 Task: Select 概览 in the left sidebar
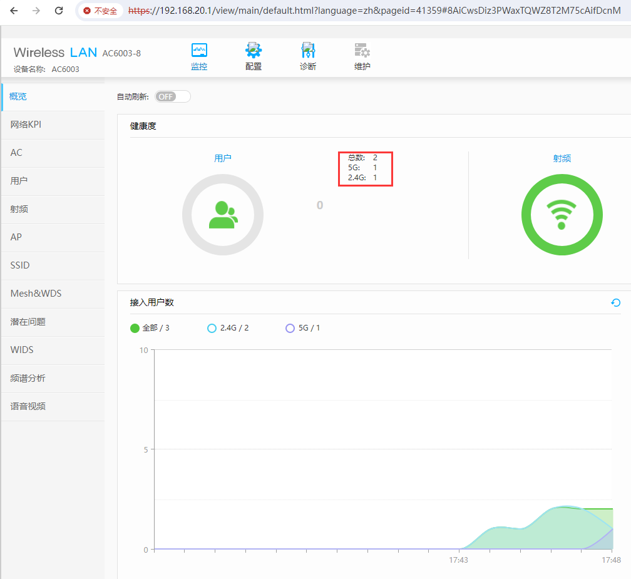click(x=53, y=96)
